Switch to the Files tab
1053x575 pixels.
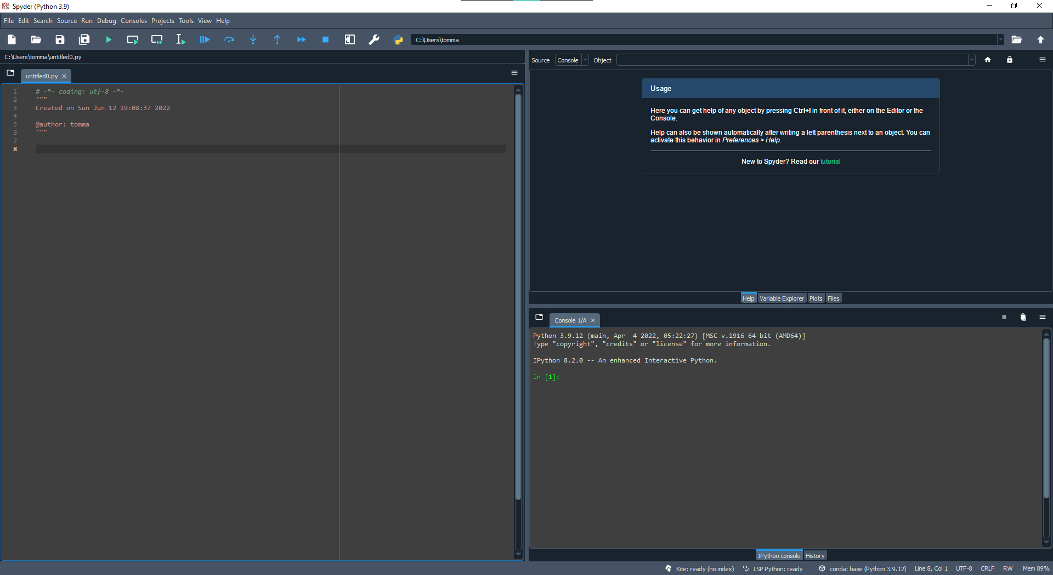[834, 298]
